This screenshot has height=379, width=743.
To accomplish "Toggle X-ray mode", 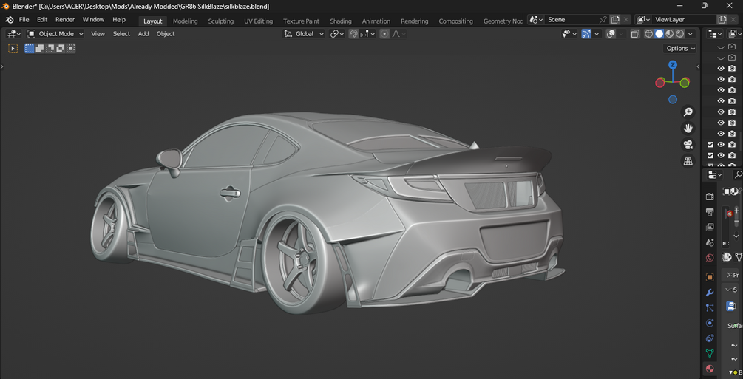I will (x=636, y=34).
